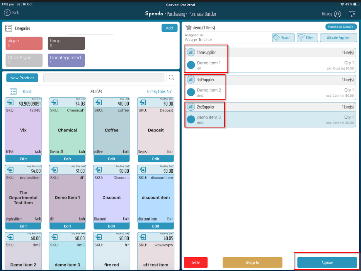Viewport: 361px width, 271px height.
Task: Open the settings sliders icon in header
Action: [352, 14]
